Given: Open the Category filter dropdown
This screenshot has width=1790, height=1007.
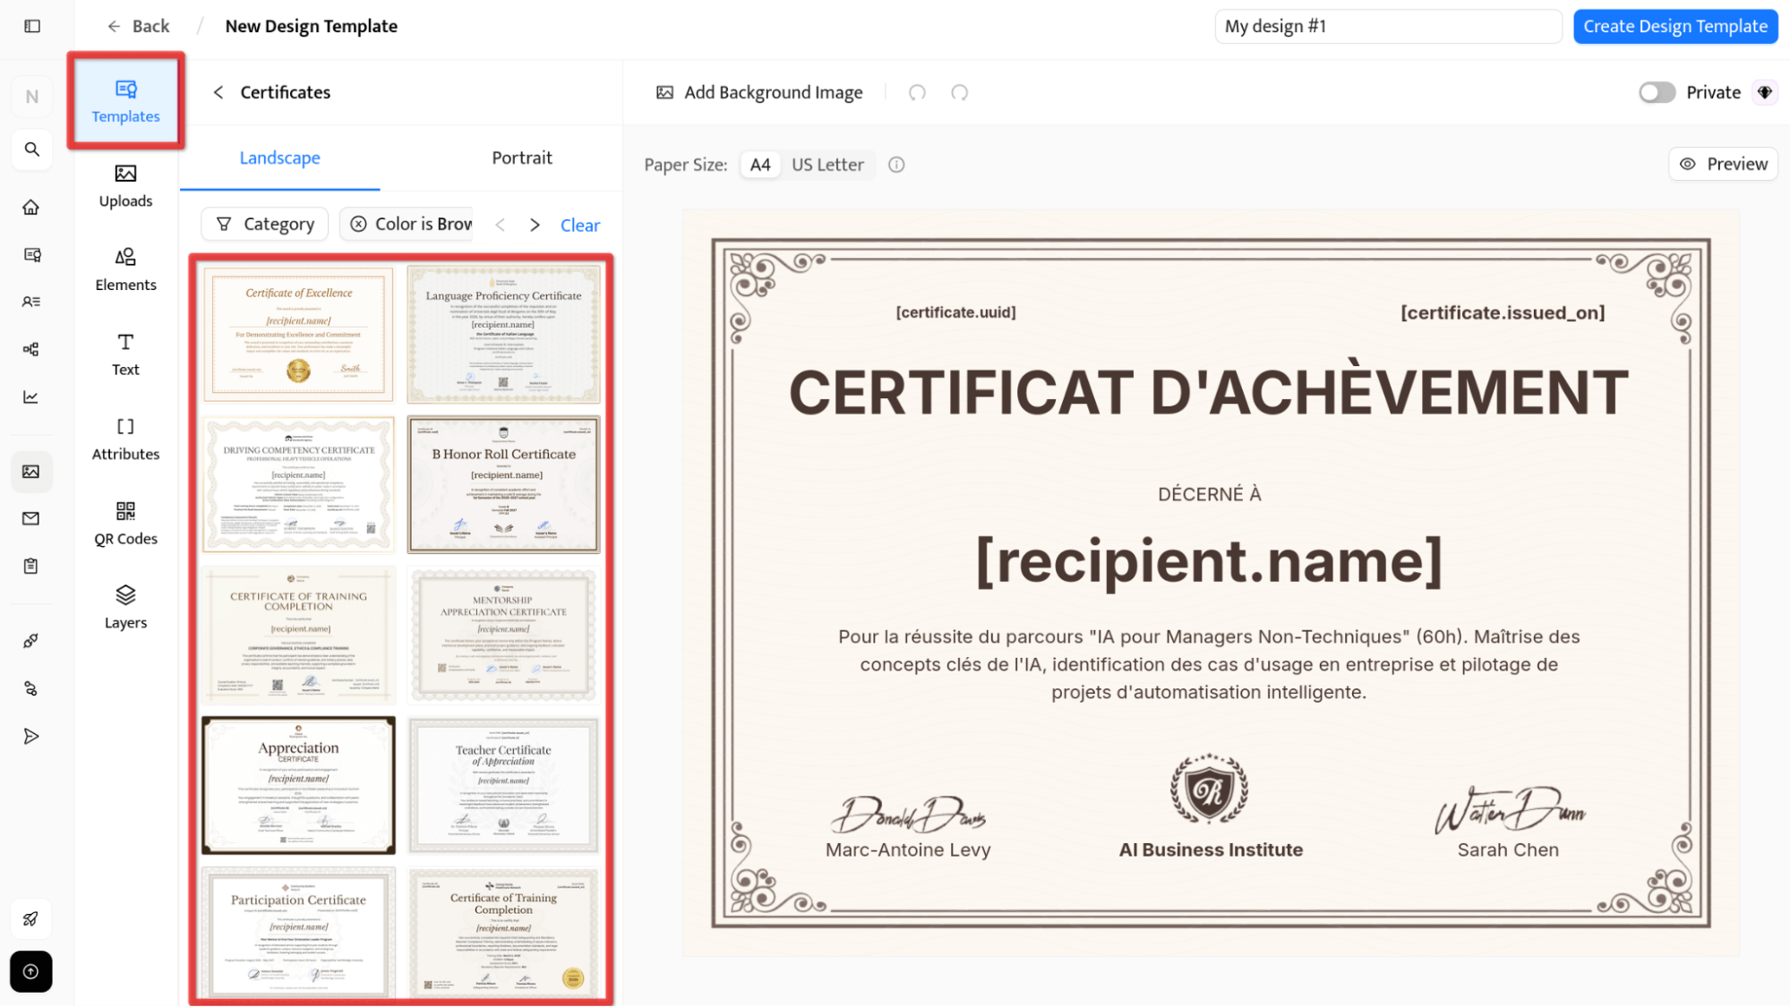Looking at the screenshot, I should [x=265, y=224].
